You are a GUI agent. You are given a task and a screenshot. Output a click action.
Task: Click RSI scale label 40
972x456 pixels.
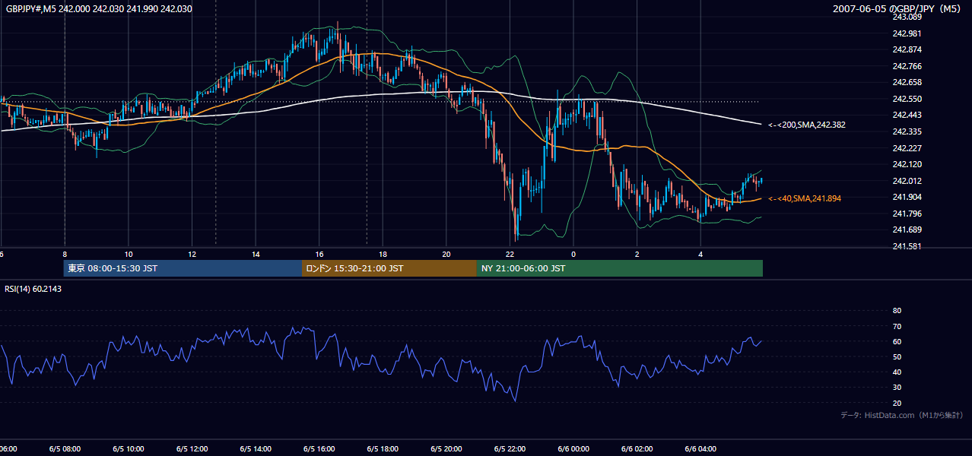coord(897,372)
